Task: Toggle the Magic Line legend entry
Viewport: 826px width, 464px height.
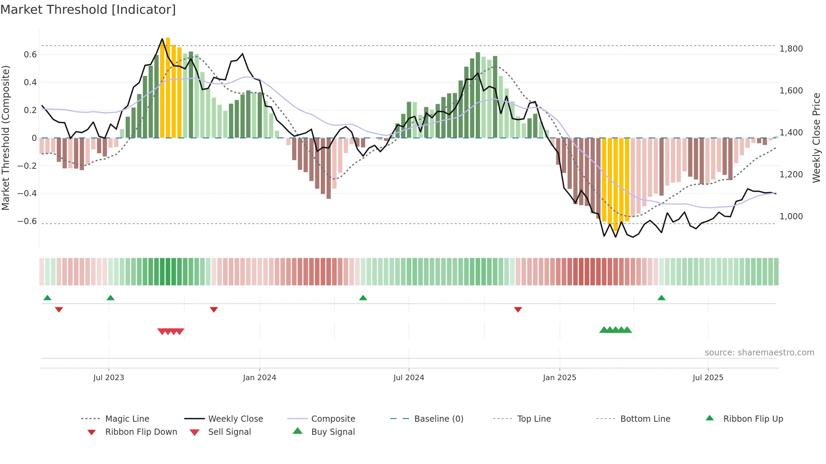Action: 115,419
